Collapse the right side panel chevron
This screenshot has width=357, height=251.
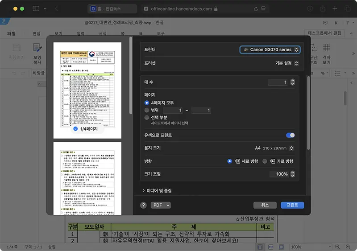click(x=352, y=83)
